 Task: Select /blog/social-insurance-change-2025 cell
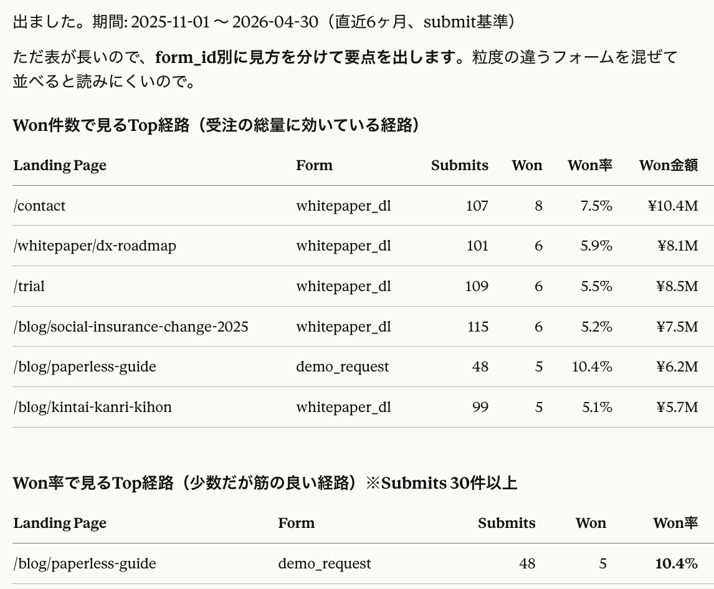[x=131, y=327]
